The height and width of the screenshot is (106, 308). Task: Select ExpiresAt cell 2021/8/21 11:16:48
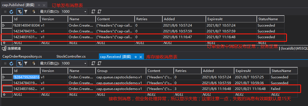pyautogui.click(x=251, y=89)
